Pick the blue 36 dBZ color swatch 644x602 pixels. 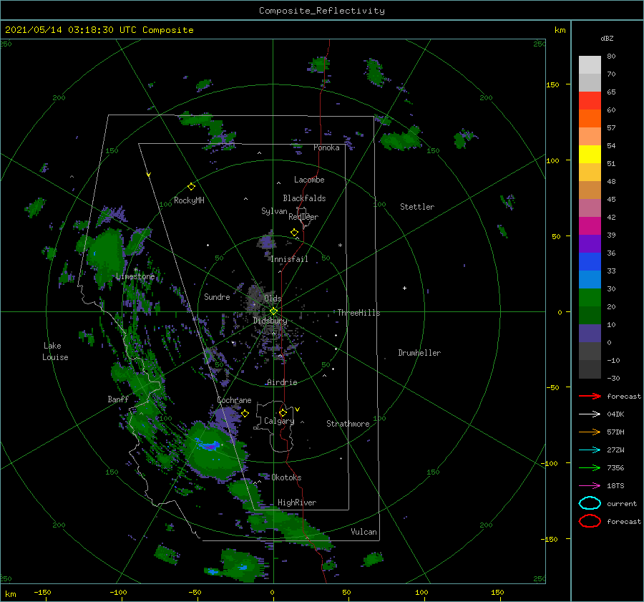coord(590,262)
